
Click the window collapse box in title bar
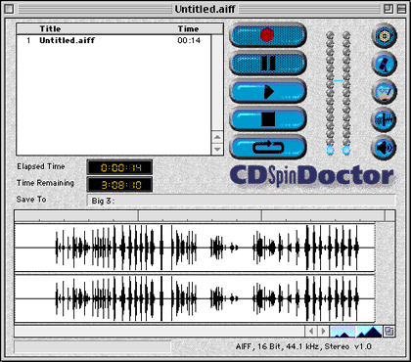[x=401, y=9]
